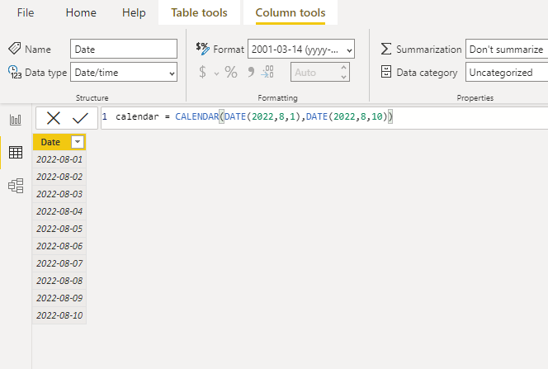This screenshot has height=369, width=548.
Task: Click the decimal places icon
Action: coord(267,72)
